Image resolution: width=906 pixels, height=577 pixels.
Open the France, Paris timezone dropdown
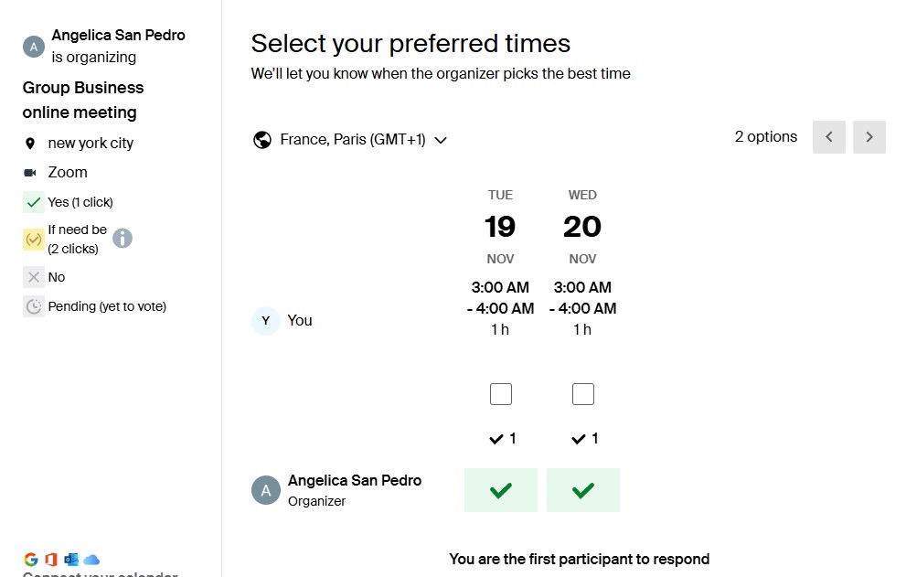[x=352, y=140]
